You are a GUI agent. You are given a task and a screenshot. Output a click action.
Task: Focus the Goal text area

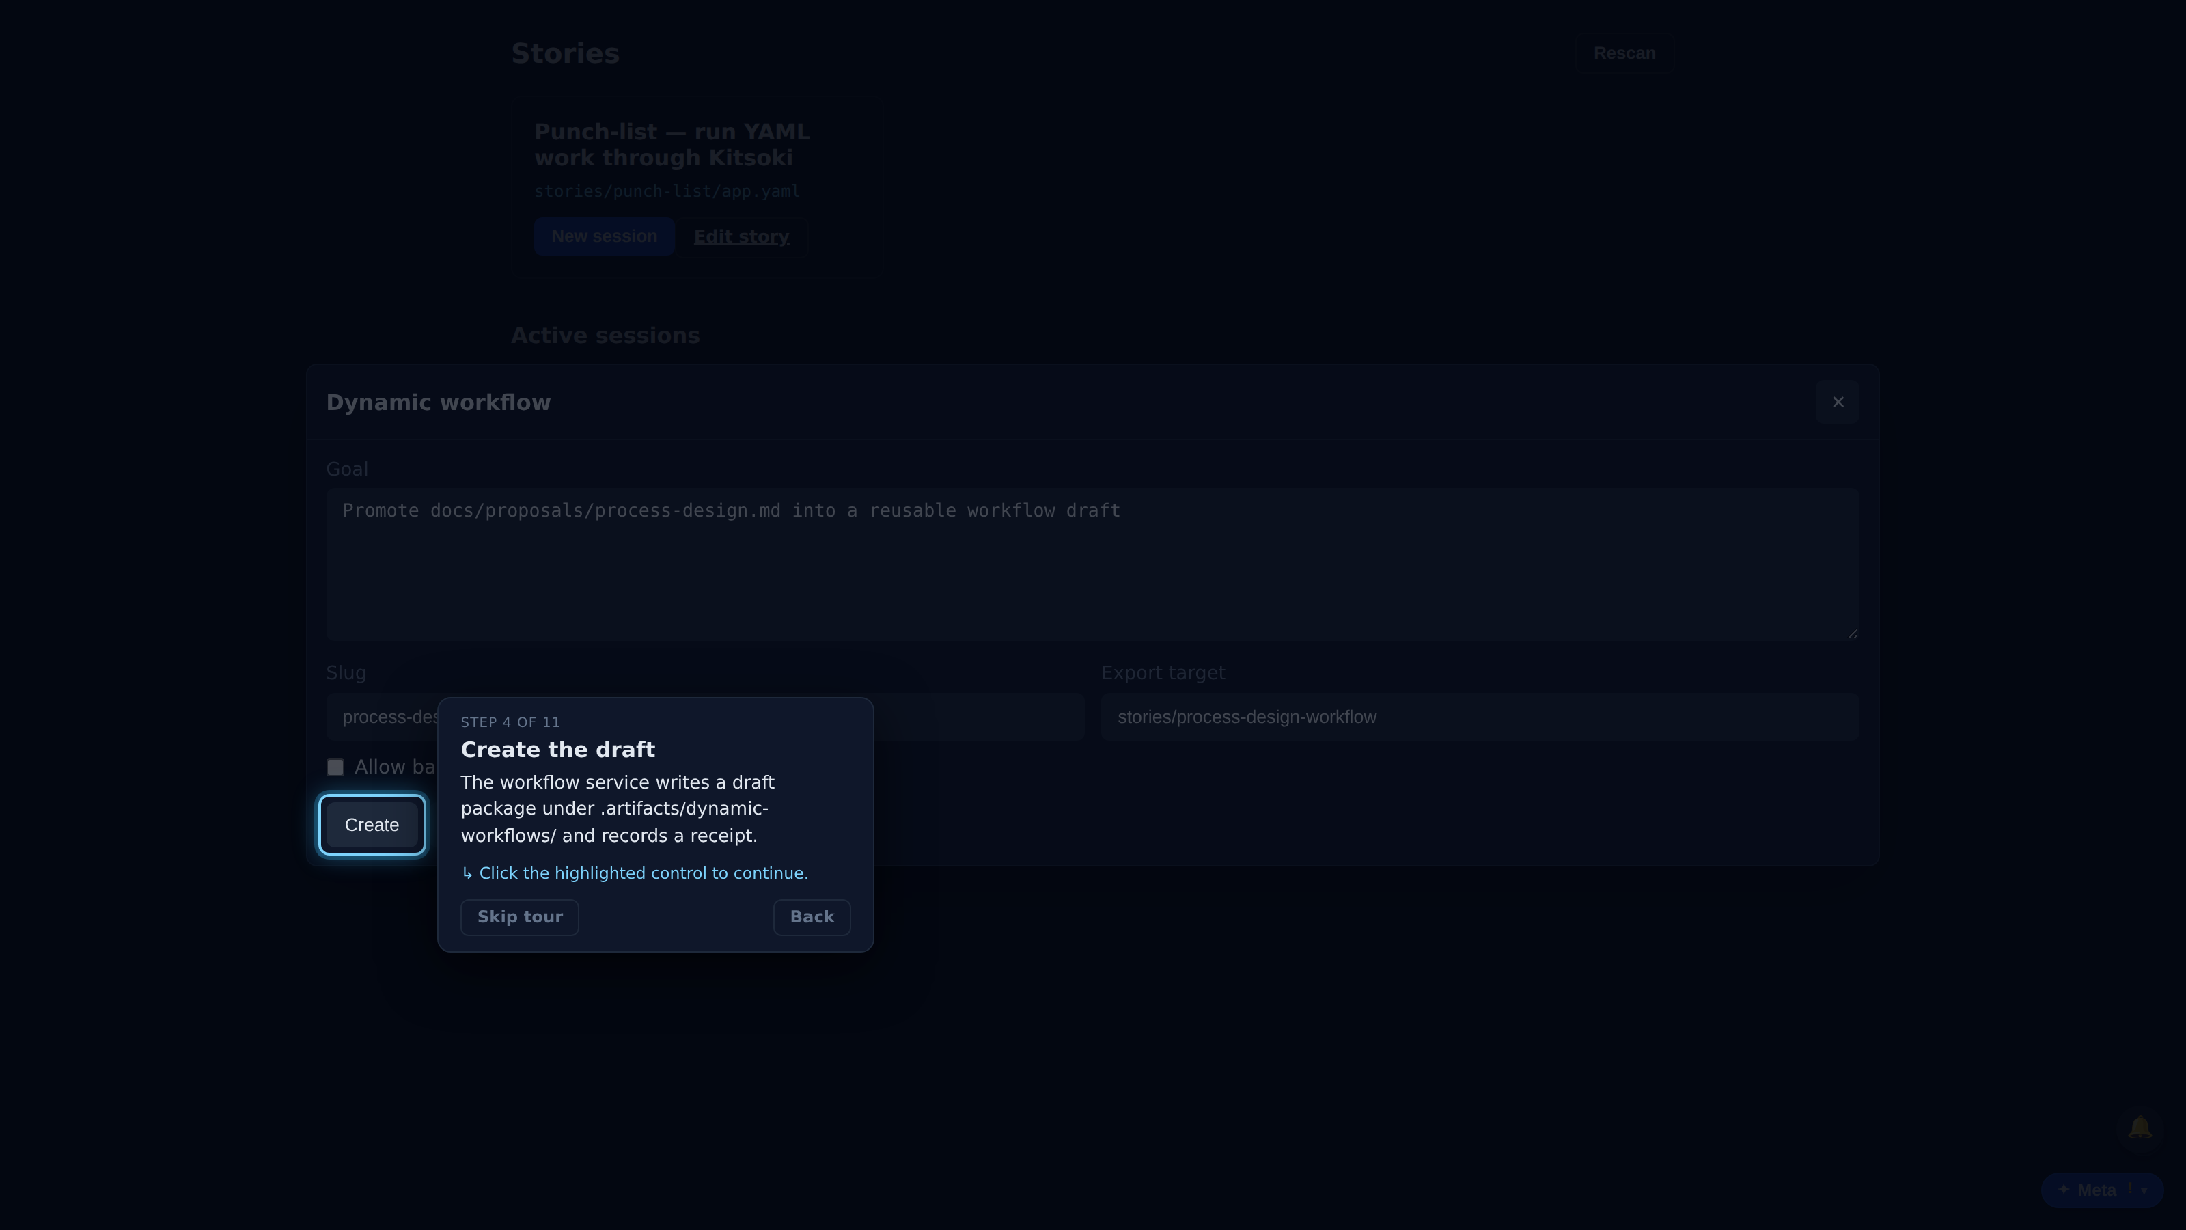(x=1092, y=564)
